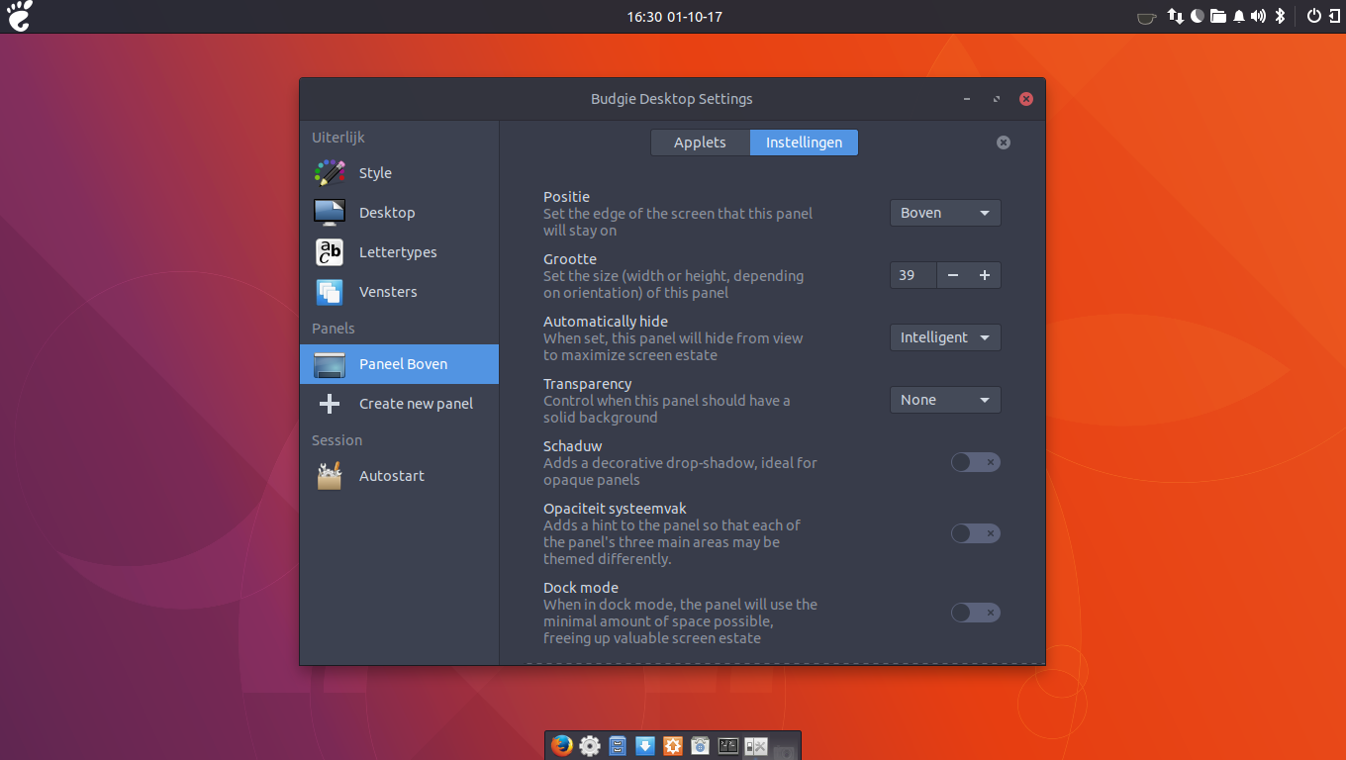This screenshot has height=760, width=1346.
Task: Switch to the Applets tab
Action: pos(700,142)
